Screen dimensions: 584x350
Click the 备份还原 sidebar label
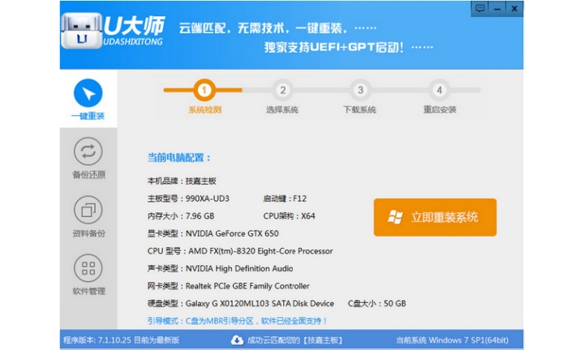pos(88,175)
